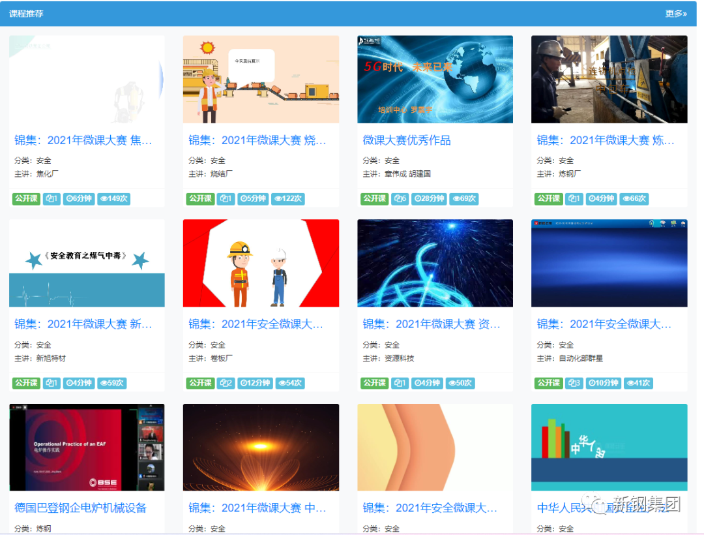Open the 微课大赛优秀作品 course title
The width and height of the screenshot is (704, 535).
[x=407, y=140]
